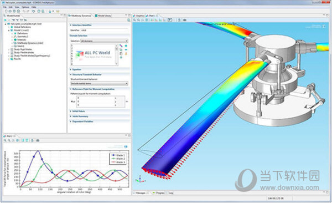The height and width of the screenshot is (203, 332).
Task: Select the Log tab
Action: 171,193
